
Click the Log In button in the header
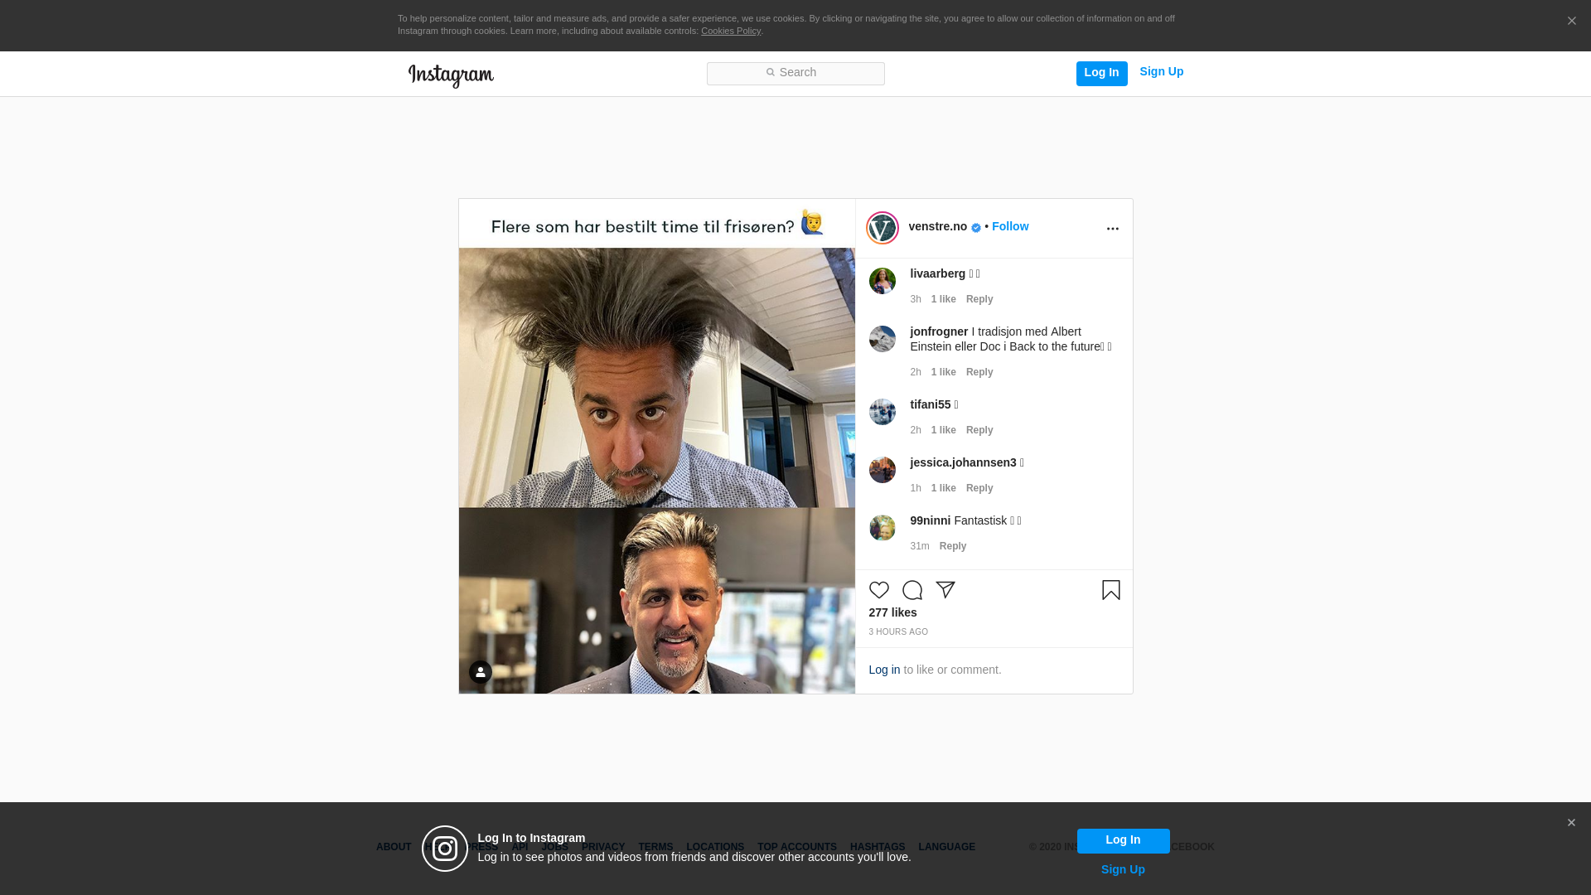pos(1101,73)
